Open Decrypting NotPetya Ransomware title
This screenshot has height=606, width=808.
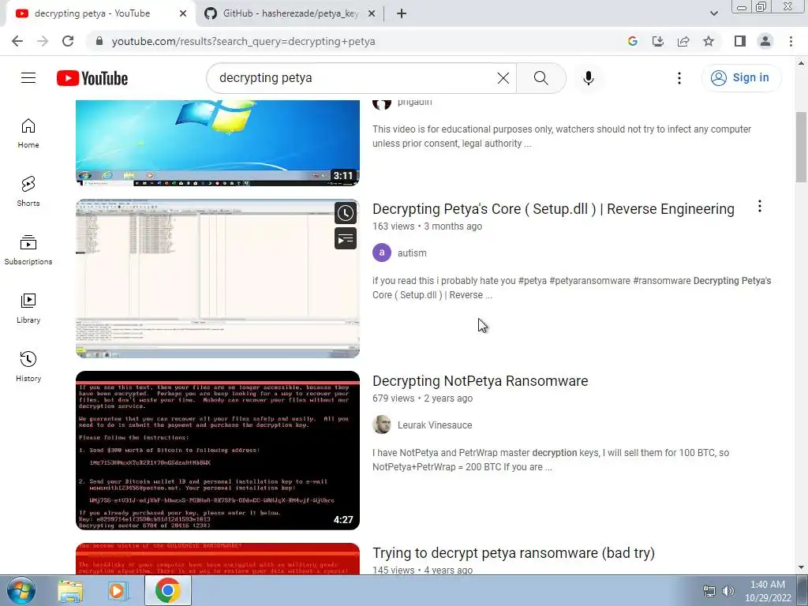pyautogui.click(x=481, y=381)
